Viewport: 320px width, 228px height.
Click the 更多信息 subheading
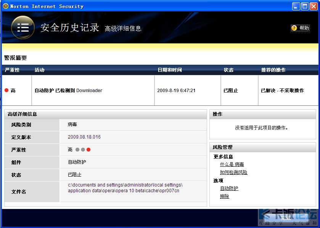223,157
